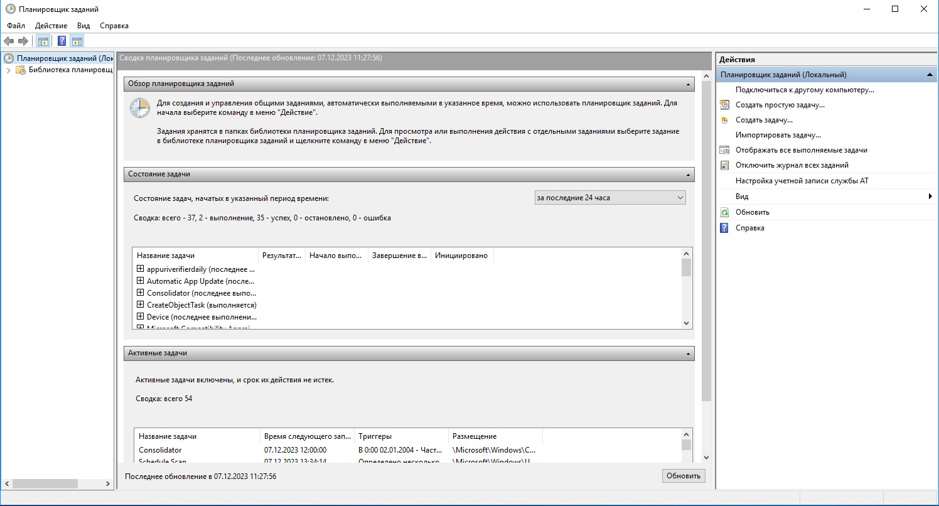Click Создать простую задачу action
Viewport: 939px width, 506px height.
pos(780,105)
